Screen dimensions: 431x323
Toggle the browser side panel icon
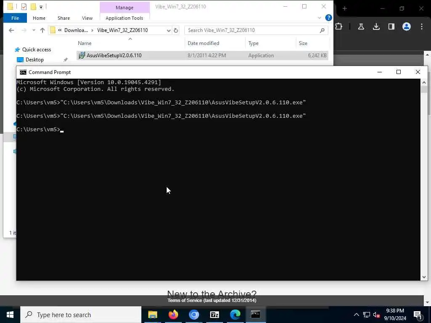click(x=391, y=26)
